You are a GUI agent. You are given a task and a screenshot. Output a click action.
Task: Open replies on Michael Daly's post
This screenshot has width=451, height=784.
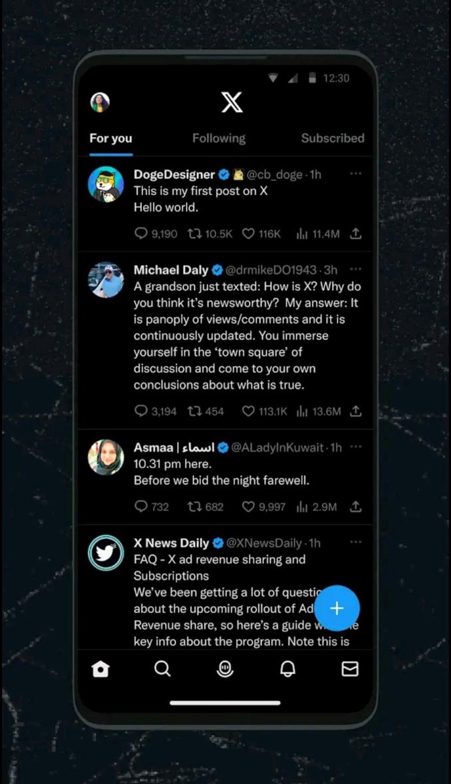click(141, 411)
